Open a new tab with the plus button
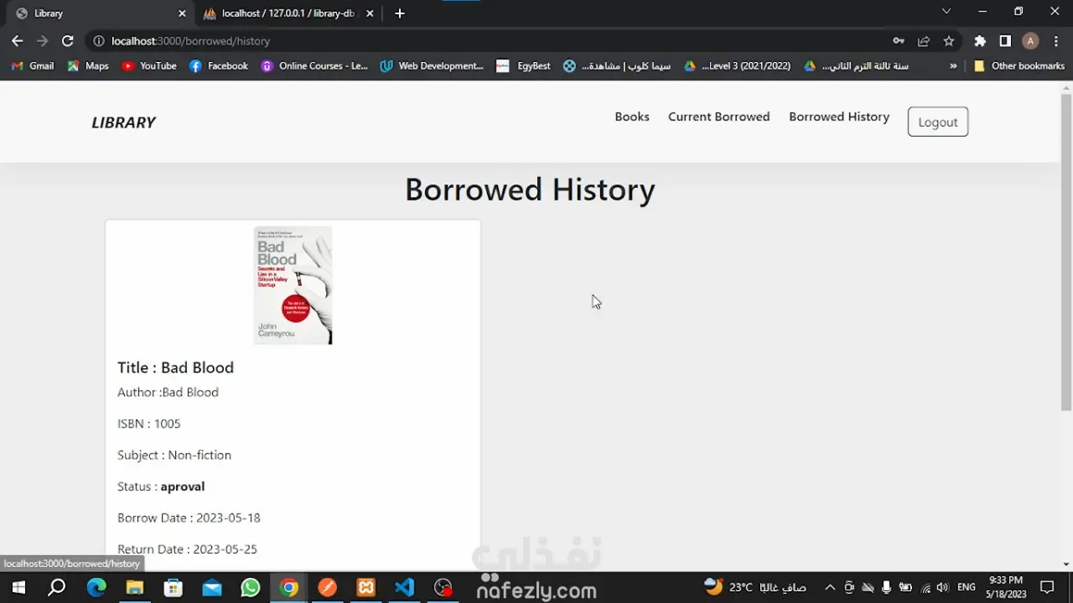This screenshot has height=603, width=1073. point(399,13)
